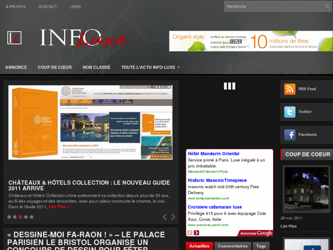The width and height of the screenshot is (333, 250).
Task: Select first slider pagination dot
Action: (x=9, y=217)
